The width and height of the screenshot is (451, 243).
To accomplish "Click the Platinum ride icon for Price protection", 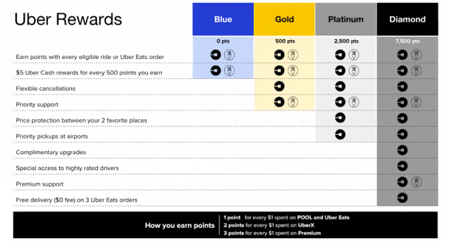I will pos(341,118).
